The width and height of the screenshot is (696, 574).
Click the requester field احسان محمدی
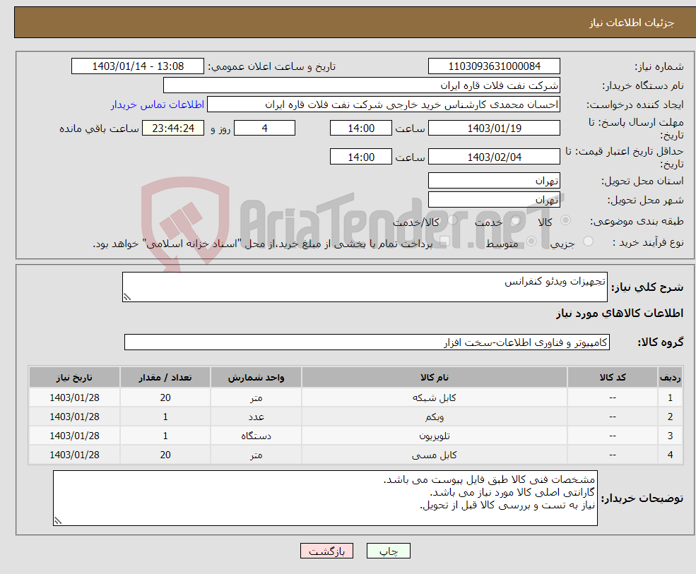click(x=384, y=104)
